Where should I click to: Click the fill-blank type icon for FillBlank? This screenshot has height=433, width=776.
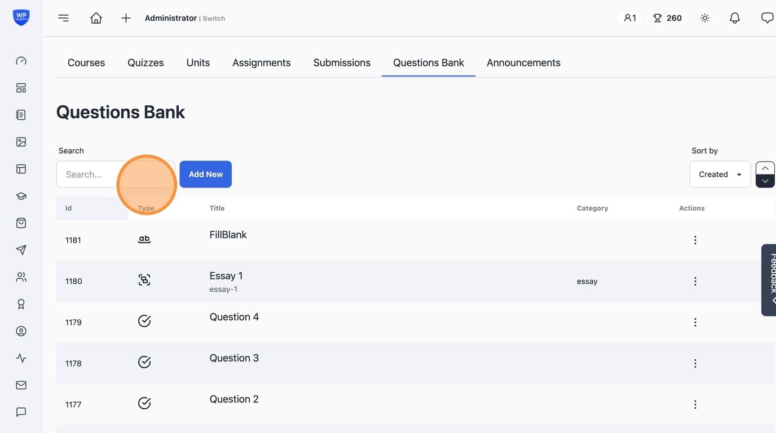[x=144, y=239]
